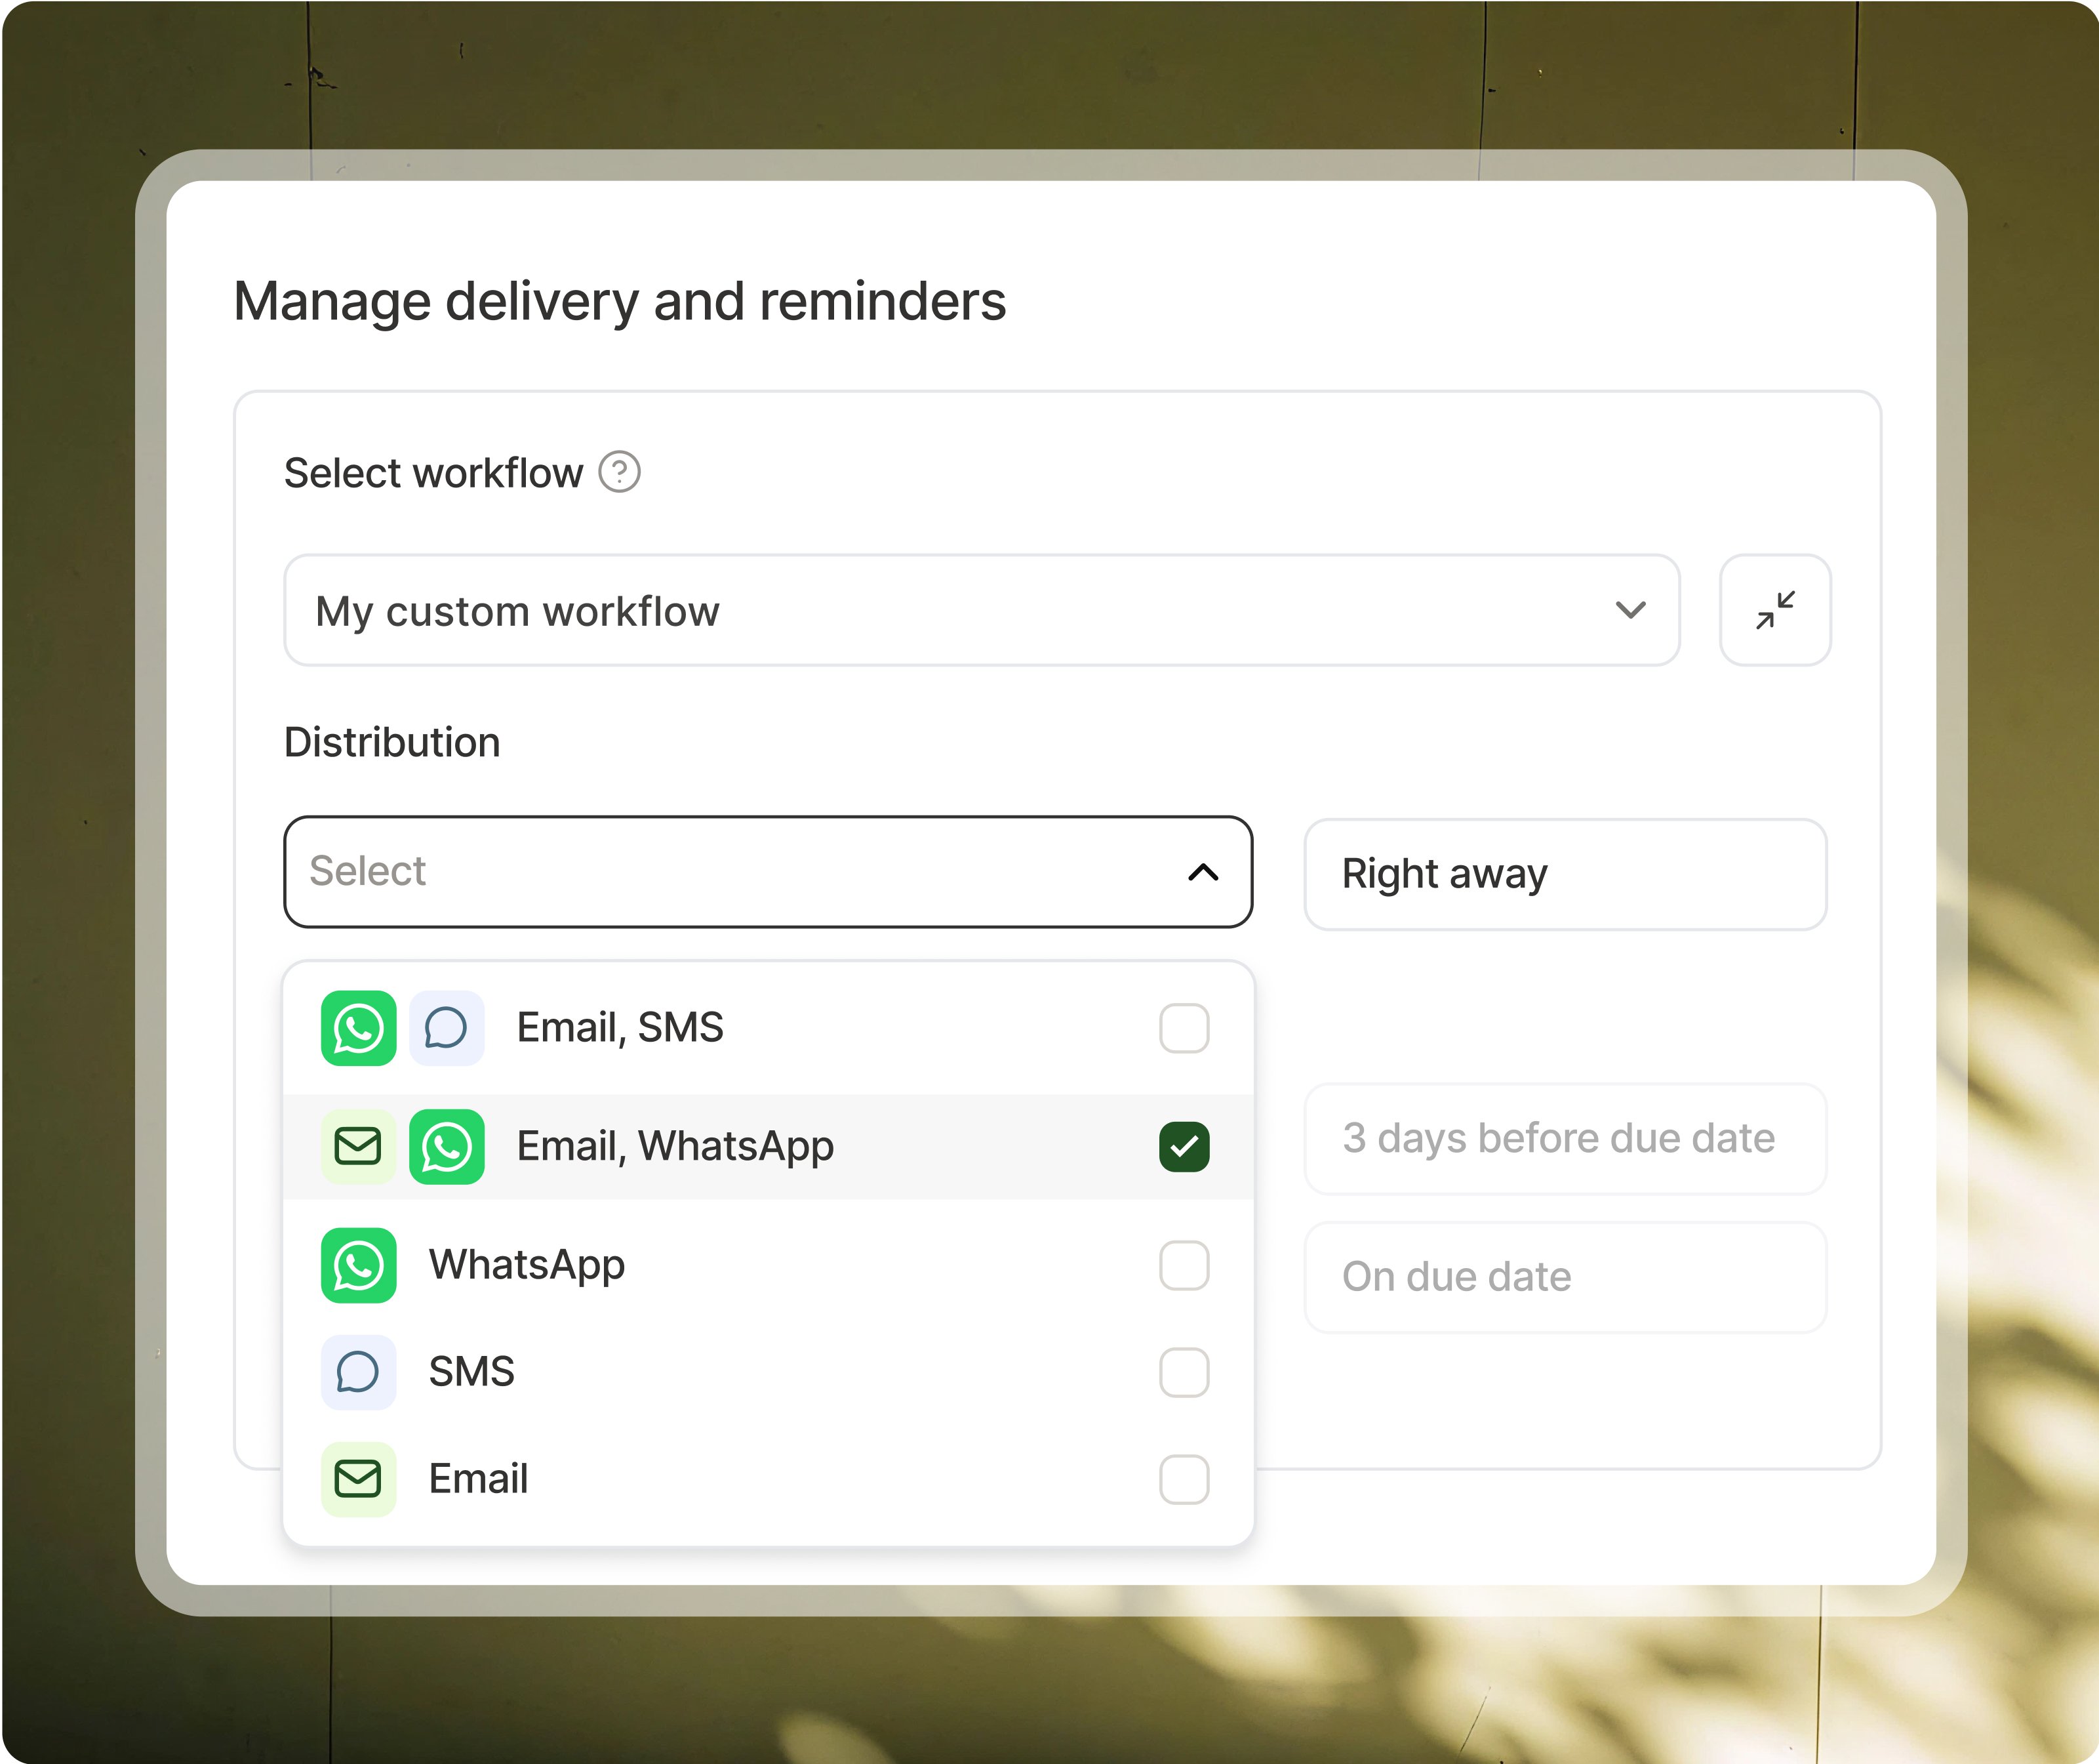Click WhatsApp icon in Email, WhatsApp row
2099x1764 pixels.
coord(446,1146)
